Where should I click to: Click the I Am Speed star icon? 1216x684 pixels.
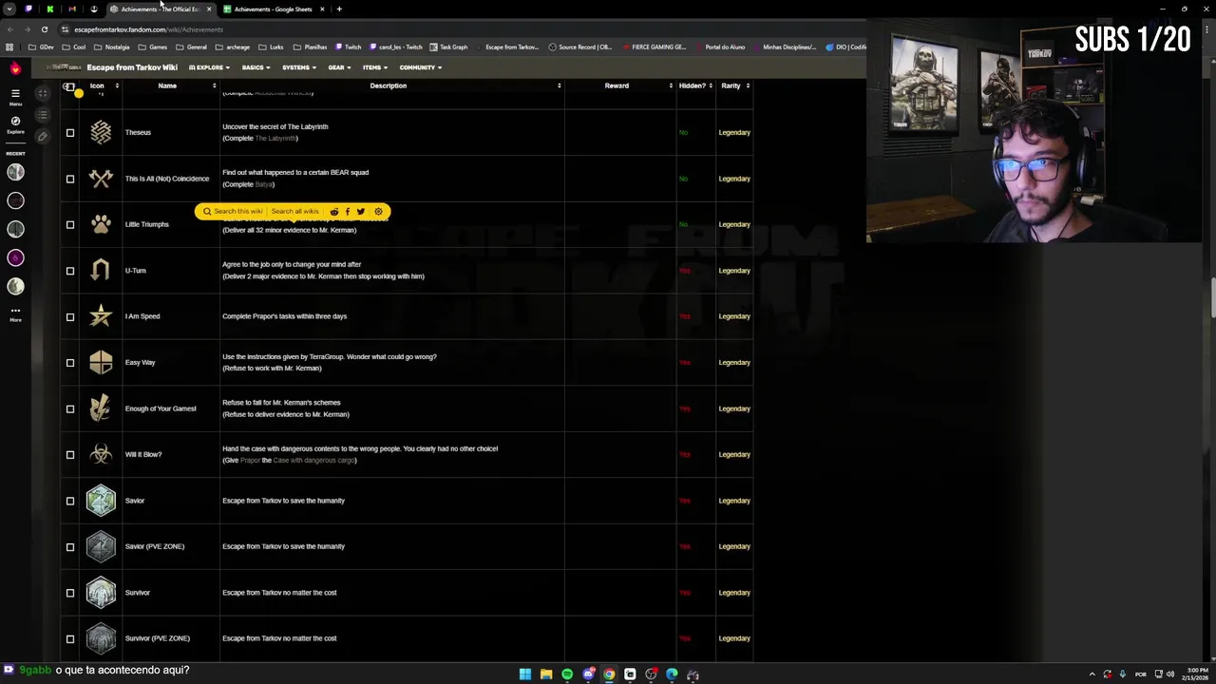tap(101, 316)
